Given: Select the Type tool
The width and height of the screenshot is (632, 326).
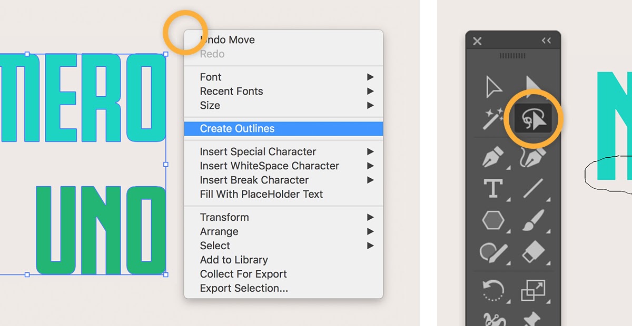Looking at the screenshot, I should point(493,188).
